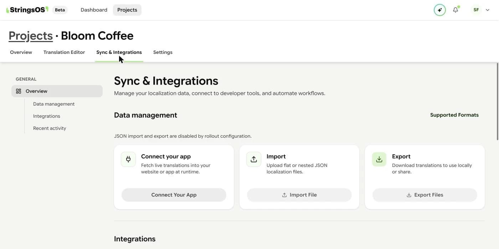This screenshot has height=249, width=499.
Task: Open the Supported Formats link
Action: tap(454, 115)
